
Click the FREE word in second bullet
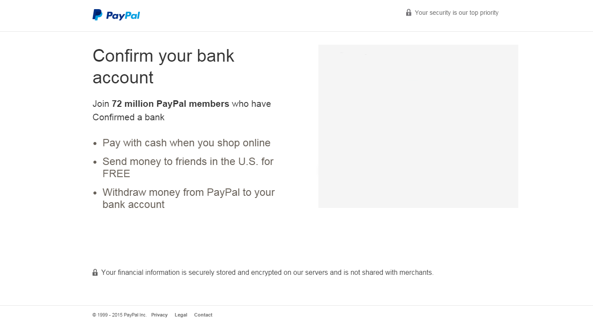click(116, 174)
